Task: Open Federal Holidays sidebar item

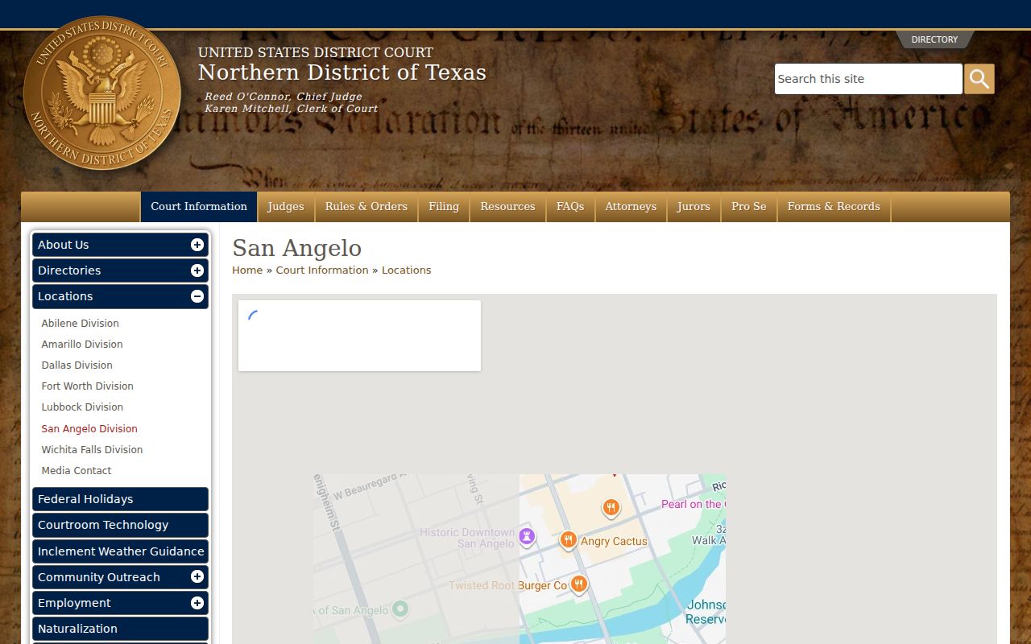Action: pyautogui.click(x=121, y=499)
